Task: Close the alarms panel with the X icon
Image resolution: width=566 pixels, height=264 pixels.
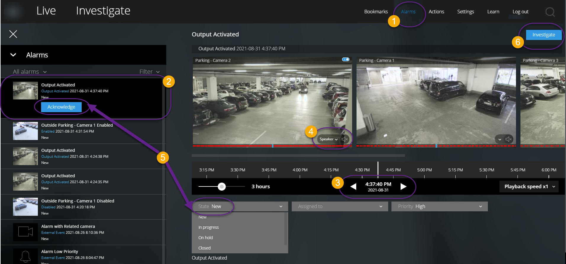Action: click(x=13, y=34)
